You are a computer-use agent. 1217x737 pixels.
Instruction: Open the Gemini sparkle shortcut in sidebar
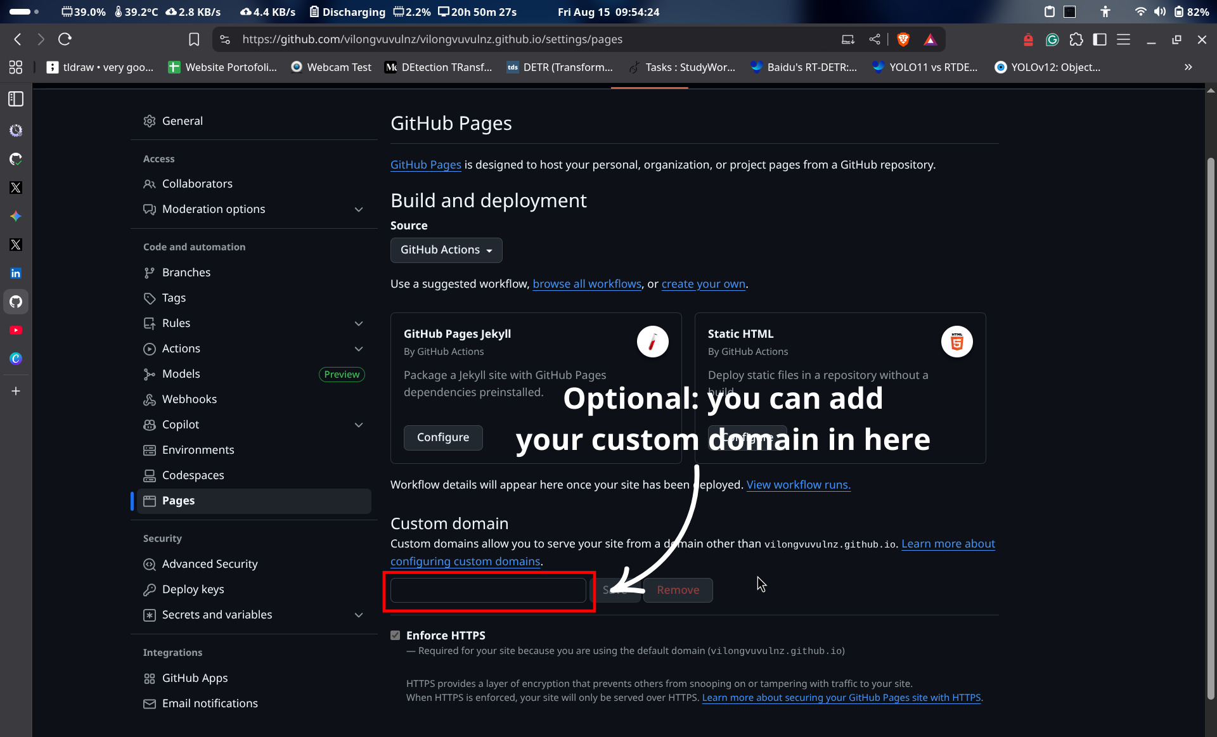pyautogui.click(x=16, y=216)
